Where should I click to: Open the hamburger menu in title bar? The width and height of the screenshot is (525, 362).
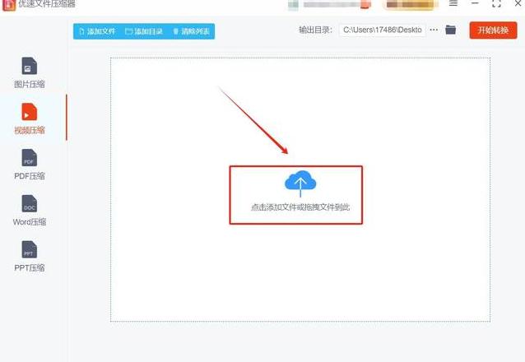[453, 3]
